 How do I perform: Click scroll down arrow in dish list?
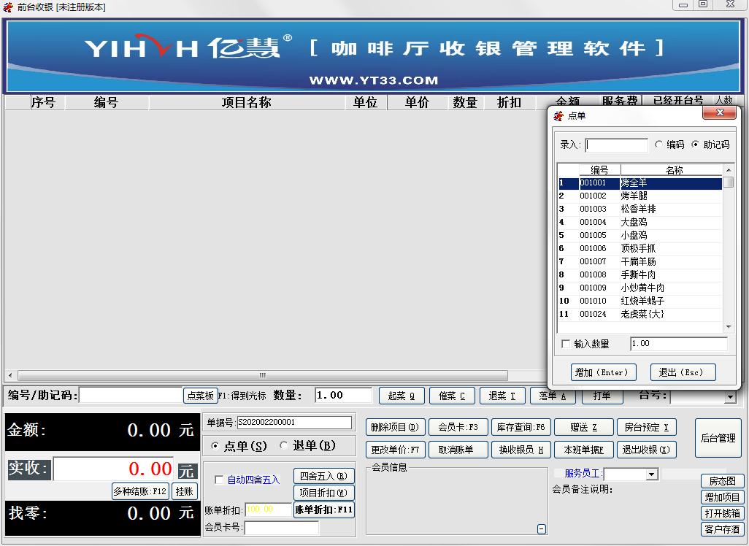point(728,327)
